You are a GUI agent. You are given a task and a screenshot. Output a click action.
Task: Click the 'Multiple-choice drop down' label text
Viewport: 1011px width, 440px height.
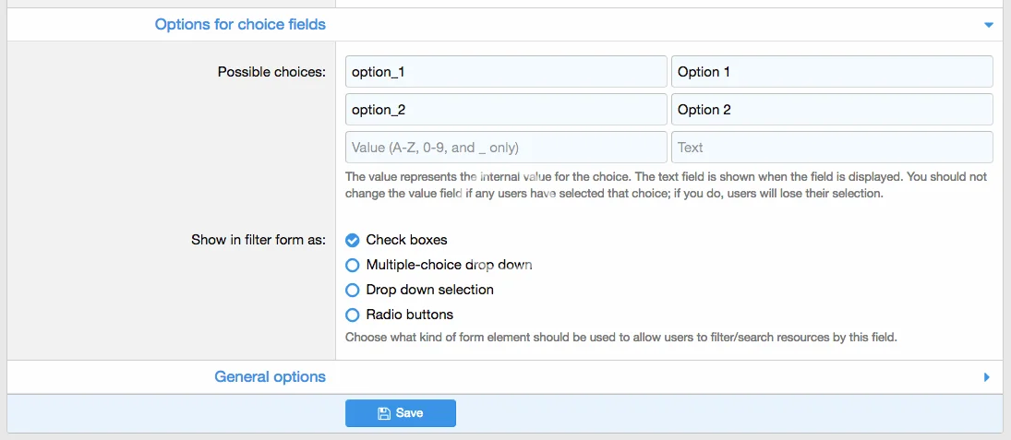[449, 265]
